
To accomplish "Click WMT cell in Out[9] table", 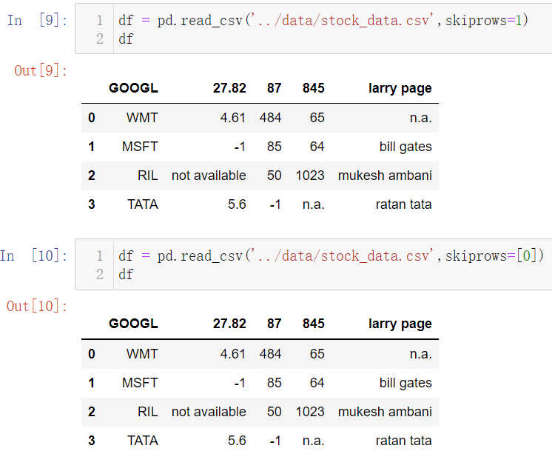I will coord(142,118).
